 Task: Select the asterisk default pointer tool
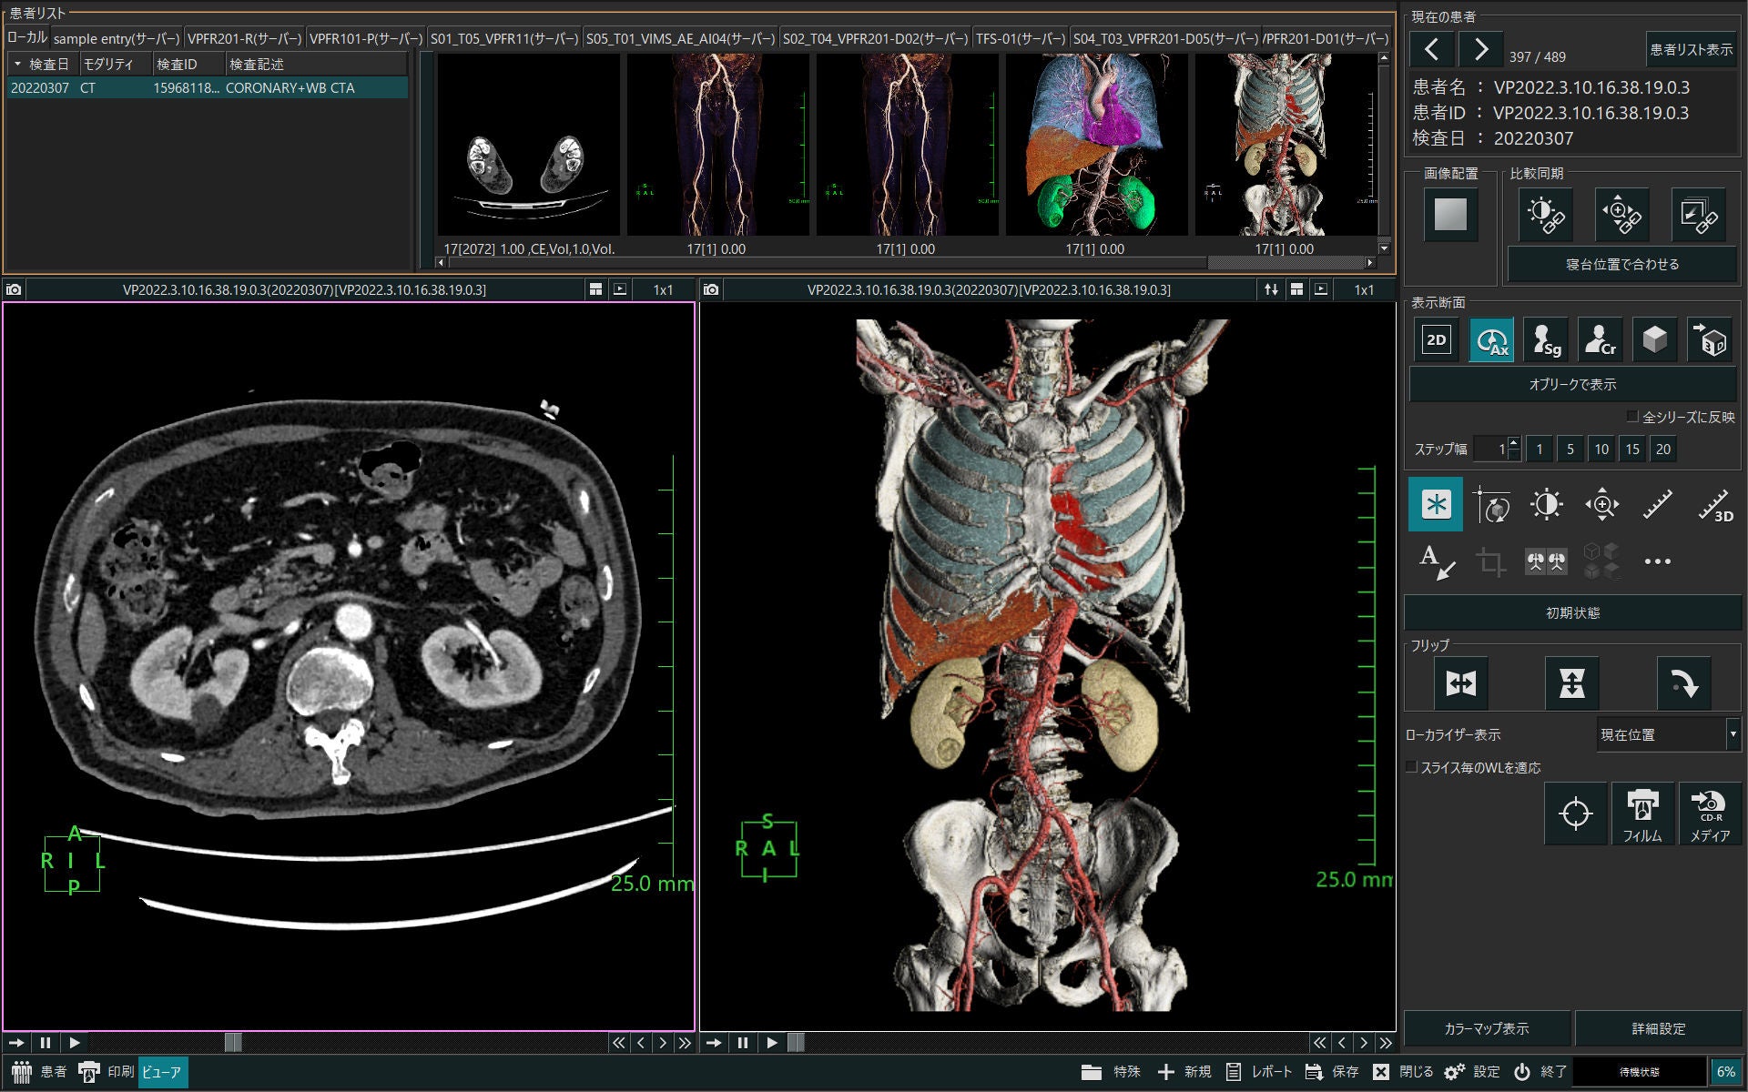[1436, 504]
